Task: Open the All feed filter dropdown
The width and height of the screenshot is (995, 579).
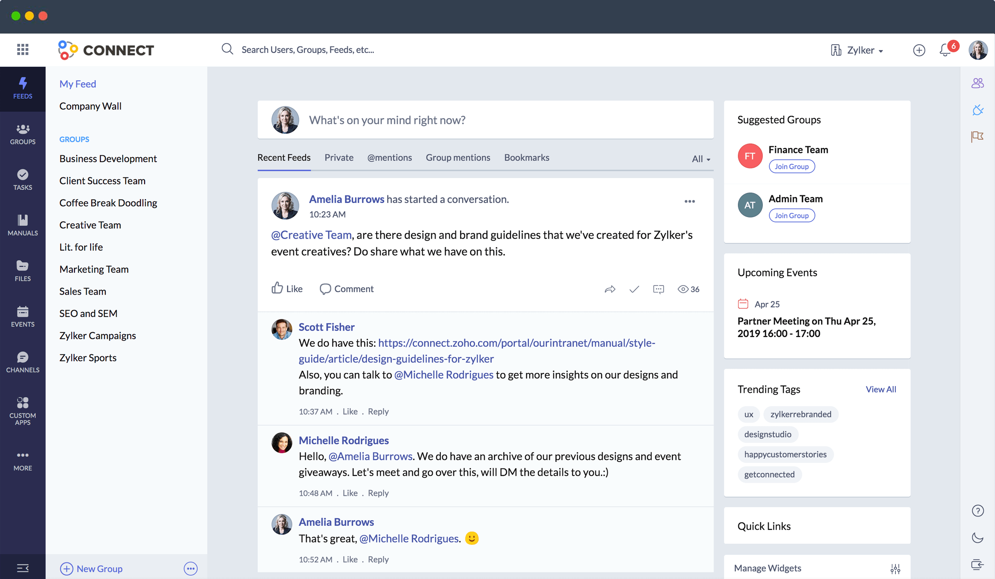Action: [701, 159]
